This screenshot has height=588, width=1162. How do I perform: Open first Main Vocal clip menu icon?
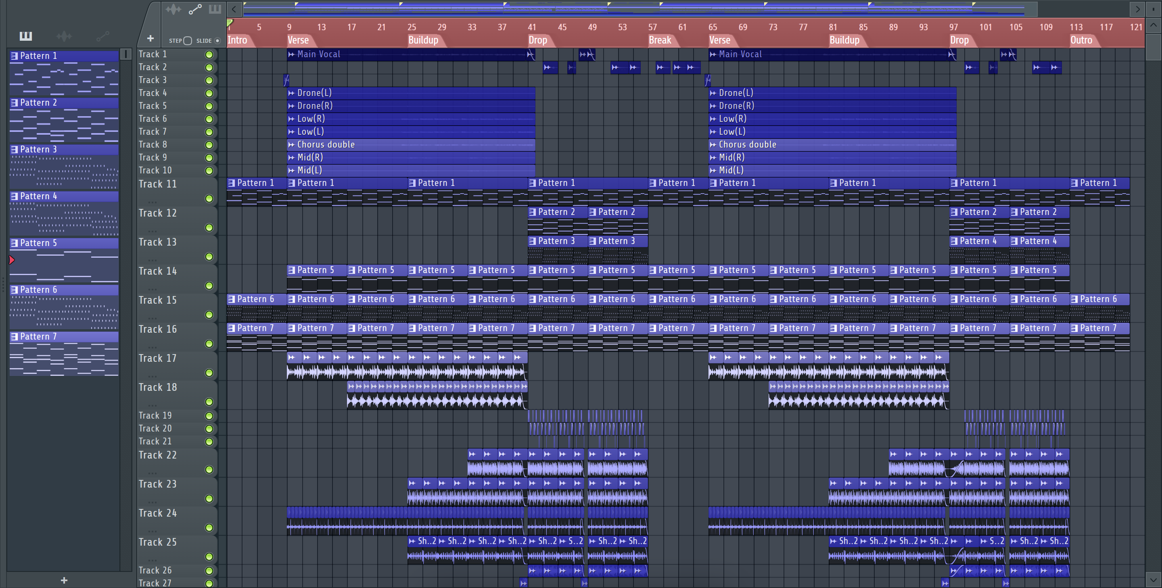click(291, 54)
